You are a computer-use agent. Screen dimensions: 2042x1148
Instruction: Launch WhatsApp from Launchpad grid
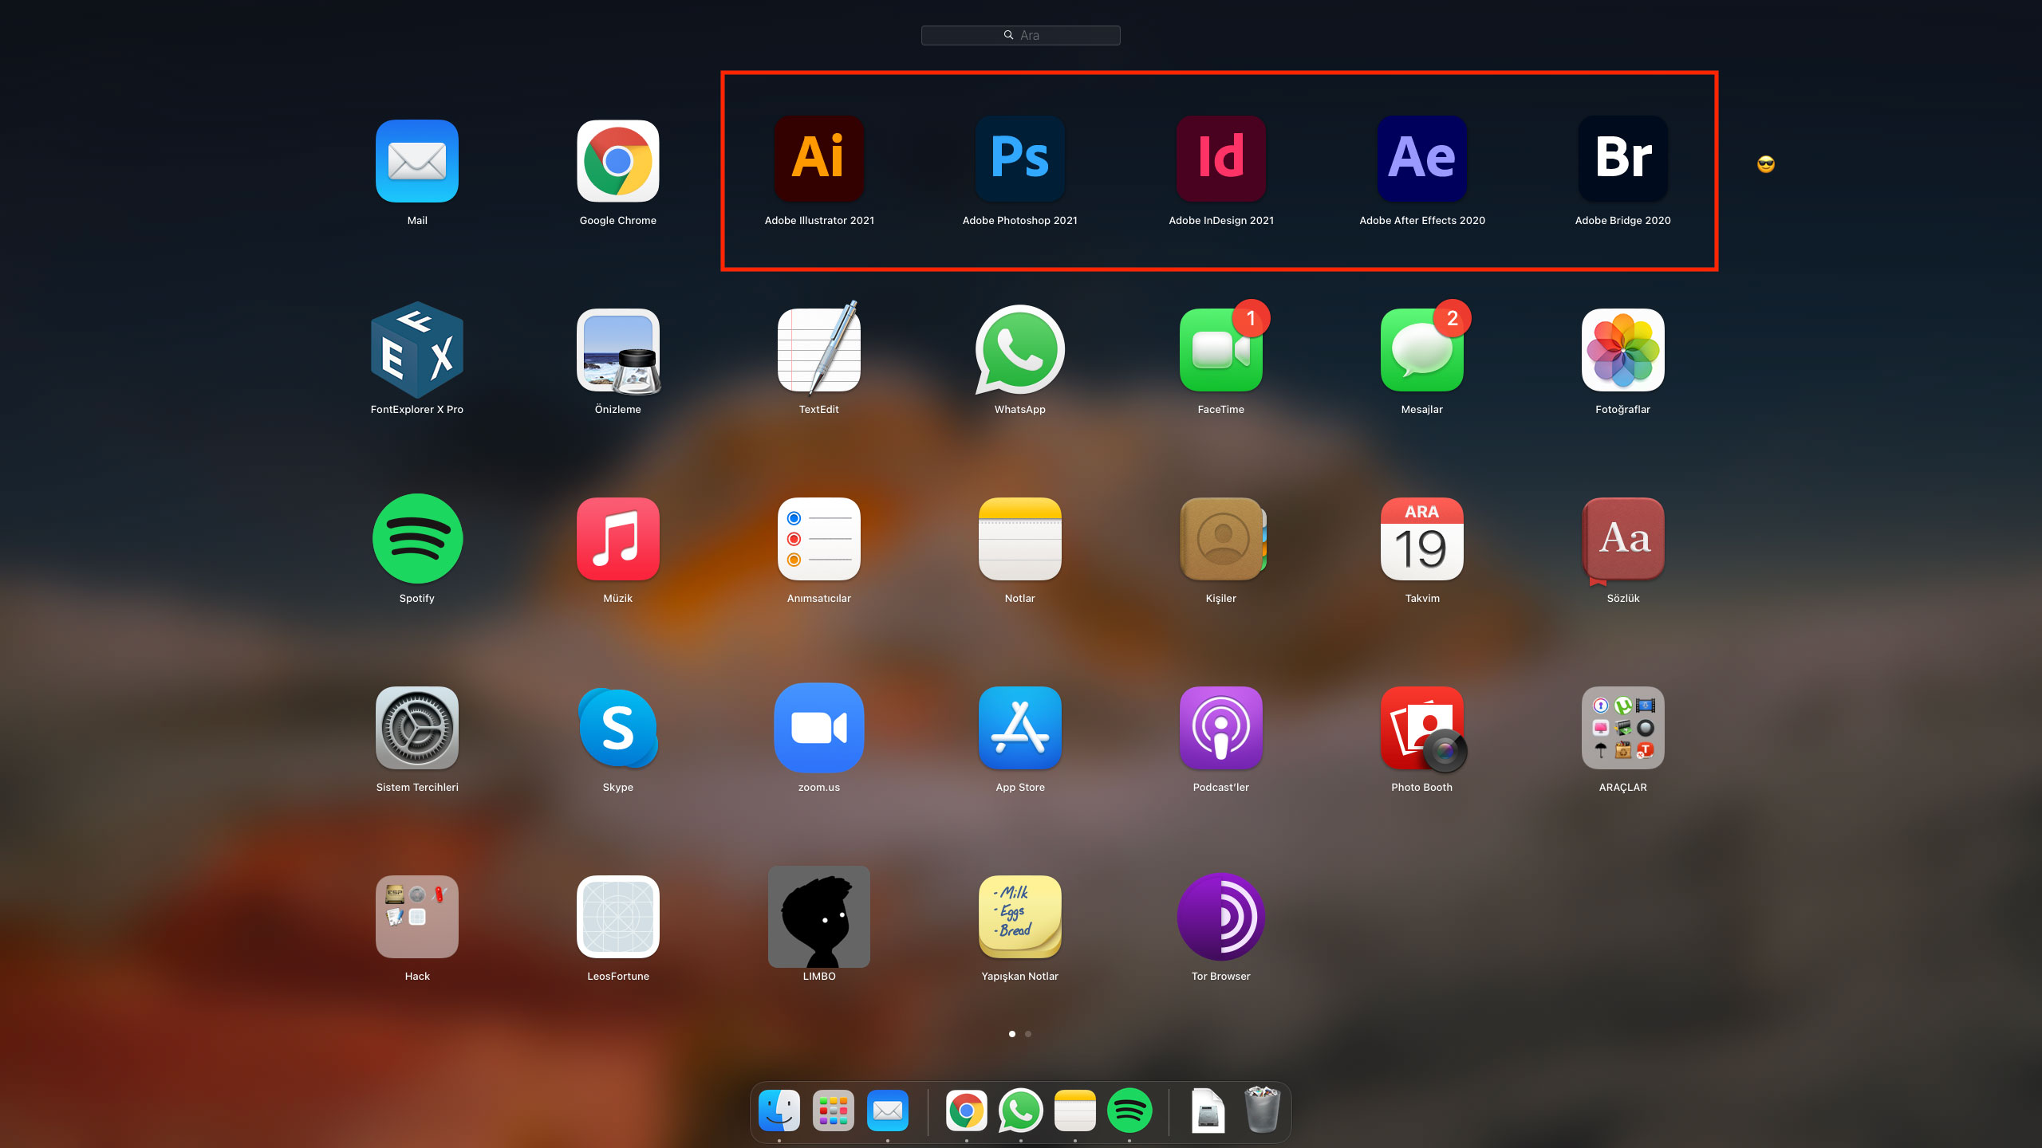(1019, 349)
